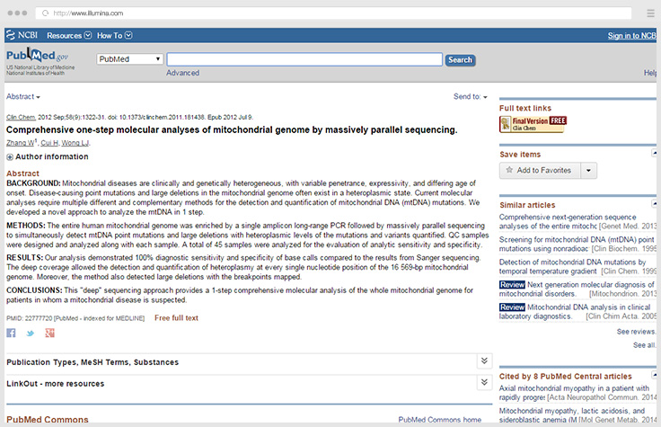The height and width of the screenshot is (427, 661).
Task: Click the Search button
Action: [x=460, y=60]
